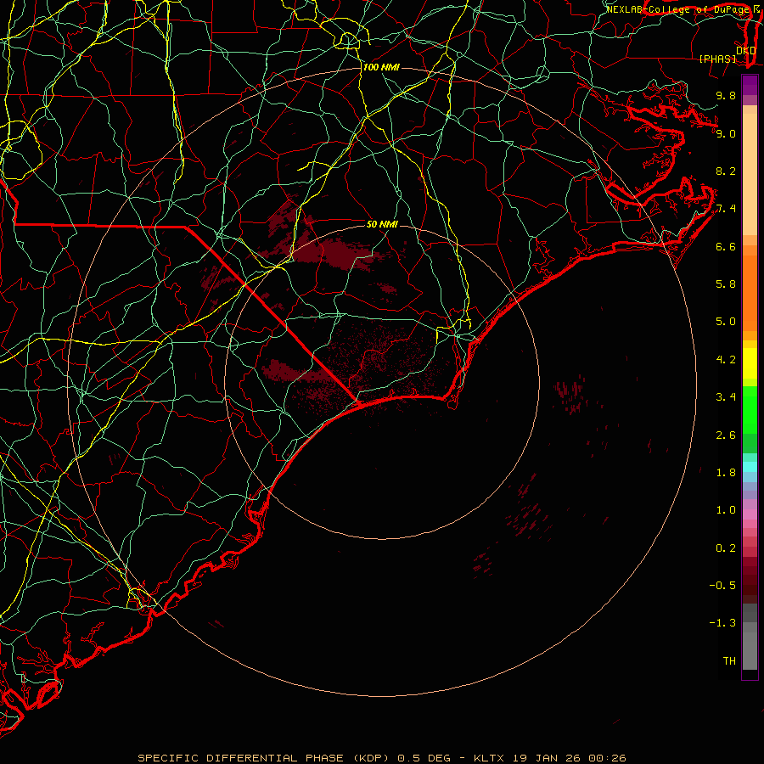The height and width of the screenshot is (764, 764).
Task: Click the -1.3 value on the color scale
Action: click(x=722, y=623)
